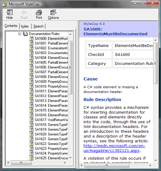Screen dimensions: 161x171
Task: Click the Hide toolbar icon
Action: pos(10,12)
